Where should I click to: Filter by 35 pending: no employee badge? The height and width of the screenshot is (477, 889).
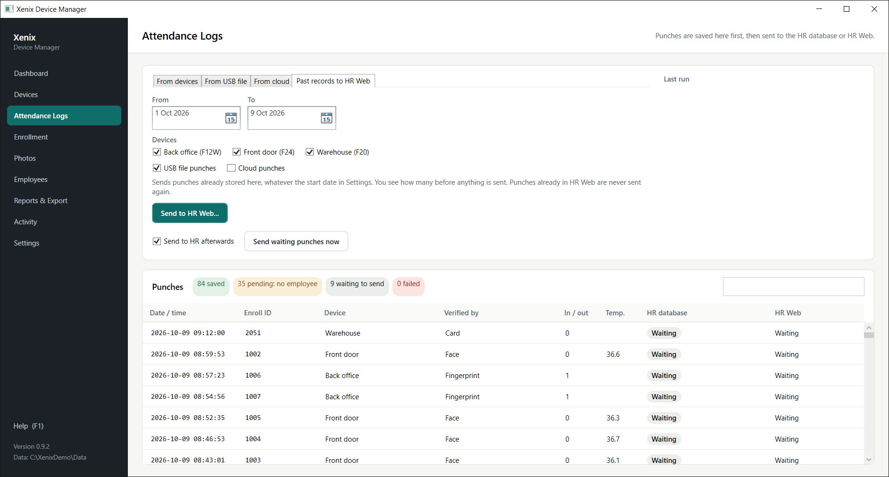277,286
